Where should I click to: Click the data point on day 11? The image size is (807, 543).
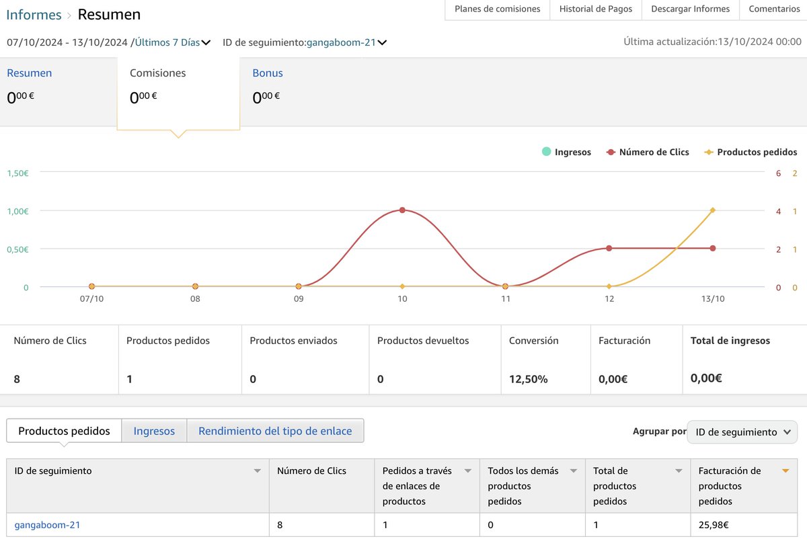(505, 286)
